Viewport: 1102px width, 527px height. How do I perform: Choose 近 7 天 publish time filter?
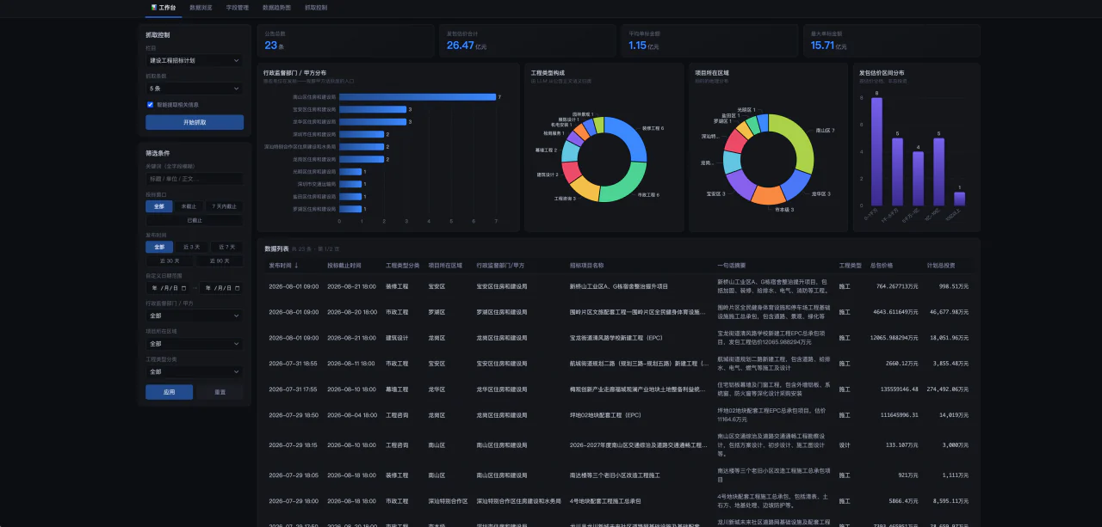pyautogui.click(x=226, y=247)
